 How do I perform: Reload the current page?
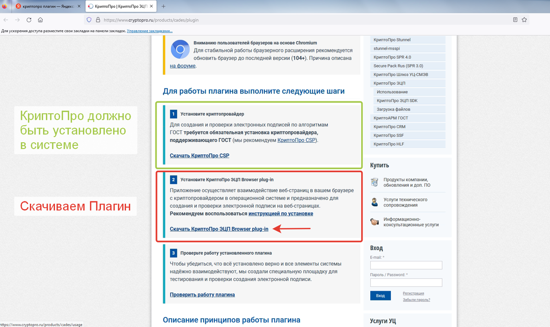[29, 20]
